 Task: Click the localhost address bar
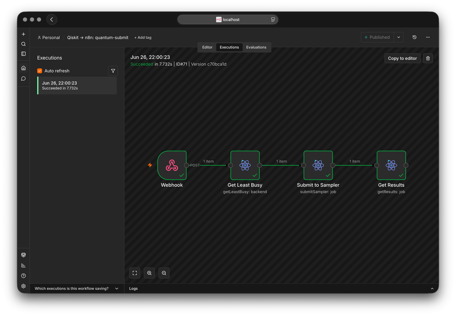coord(228,19)
